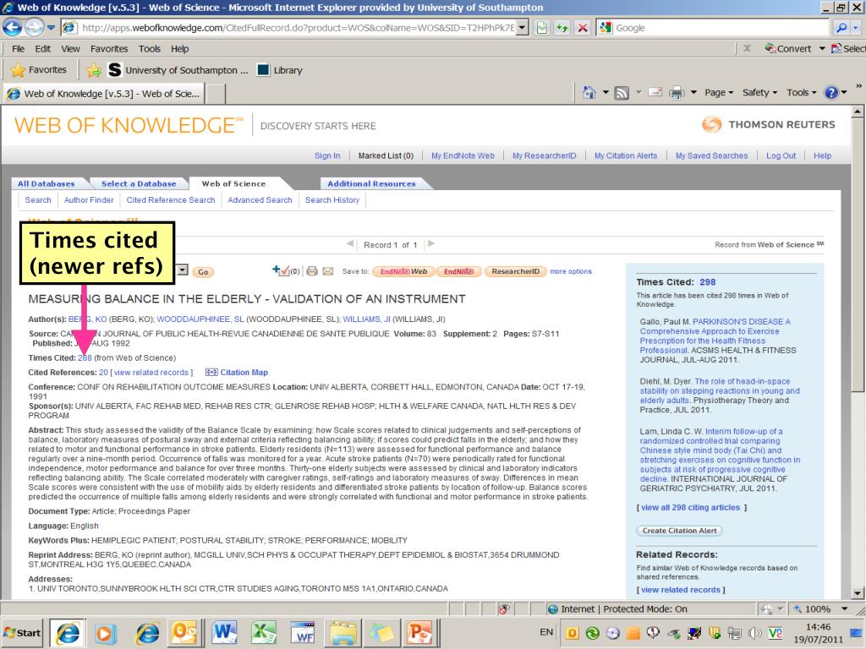The height and width of the screenshot is (649, 866).
Task: Switch to the Select a Database tab
Action: (139, 183)
